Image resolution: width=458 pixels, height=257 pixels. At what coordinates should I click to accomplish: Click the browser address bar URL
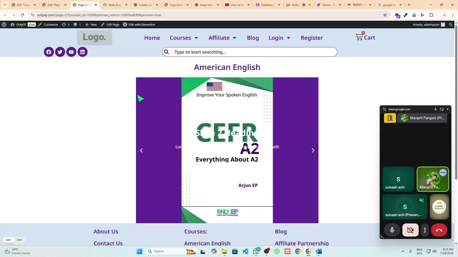[99, 15]
